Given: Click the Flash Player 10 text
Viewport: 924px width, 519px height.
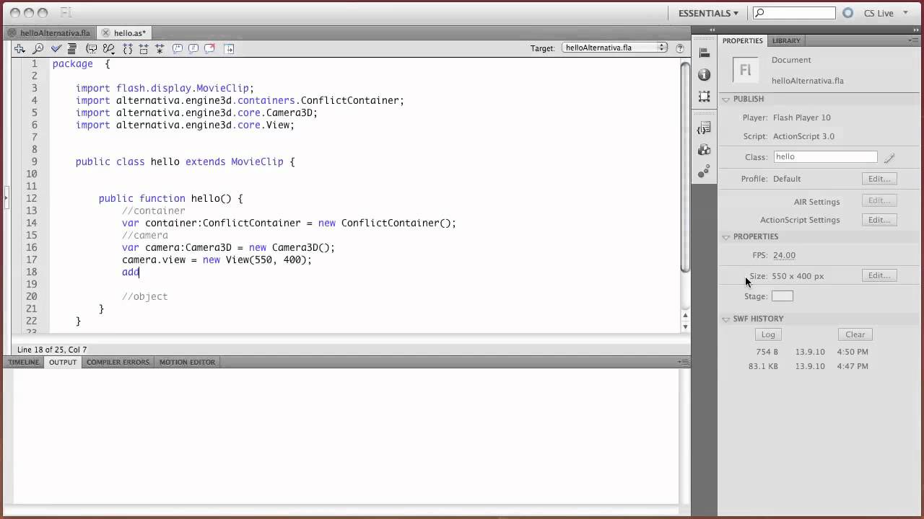Looking at the screenshot, I should tap(801, 117).
